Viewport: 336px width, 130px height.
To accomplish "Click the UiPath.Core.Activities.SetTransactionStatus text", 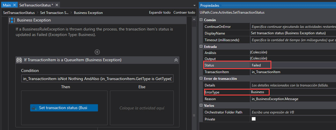I will click(x=232, y=12).
